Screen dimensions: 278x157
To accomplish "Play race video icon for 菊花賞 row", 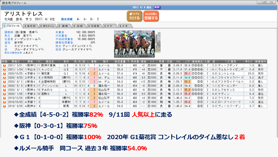I will coord(4,73).
